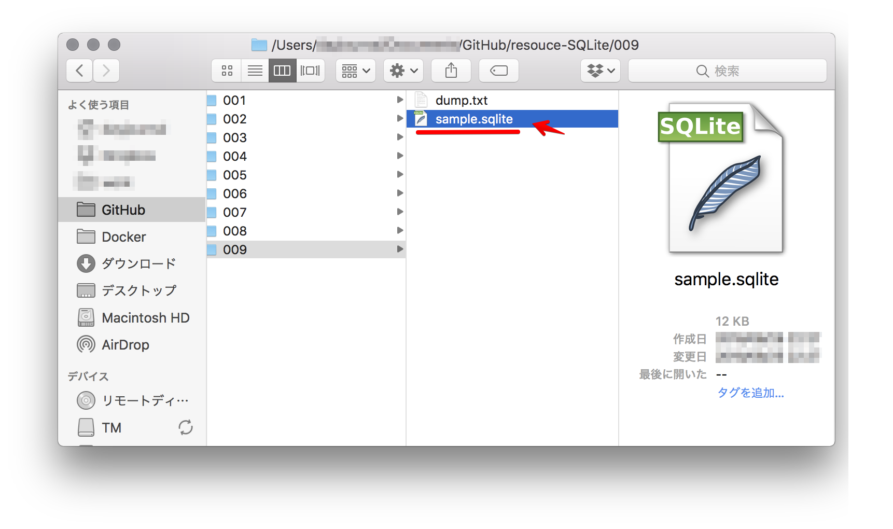Select folder 009

306,249
